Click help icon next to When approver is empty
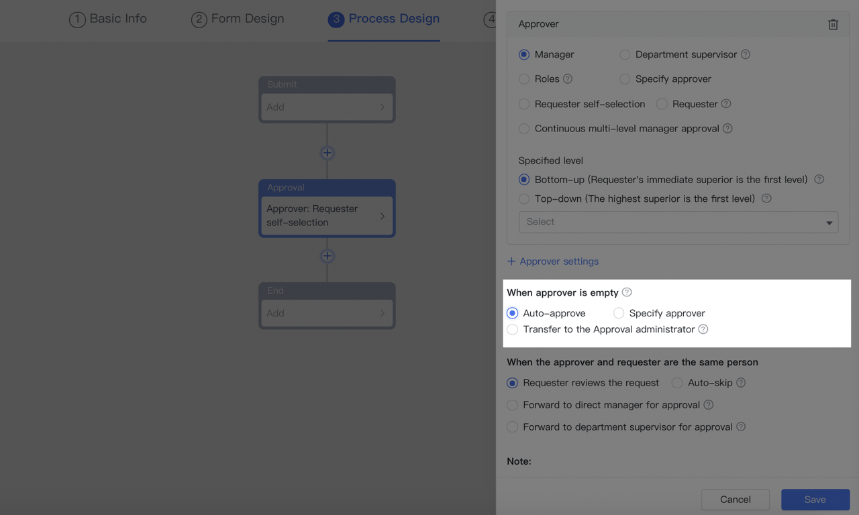 [x=627, y=292]
